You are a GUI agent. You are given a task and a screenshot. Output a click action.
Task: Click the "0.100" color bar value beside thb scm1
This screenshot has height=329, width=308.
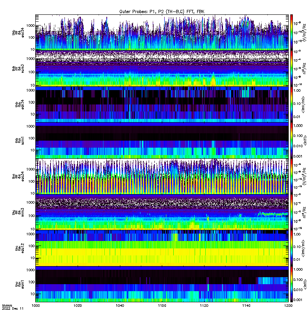coord(298,136)
